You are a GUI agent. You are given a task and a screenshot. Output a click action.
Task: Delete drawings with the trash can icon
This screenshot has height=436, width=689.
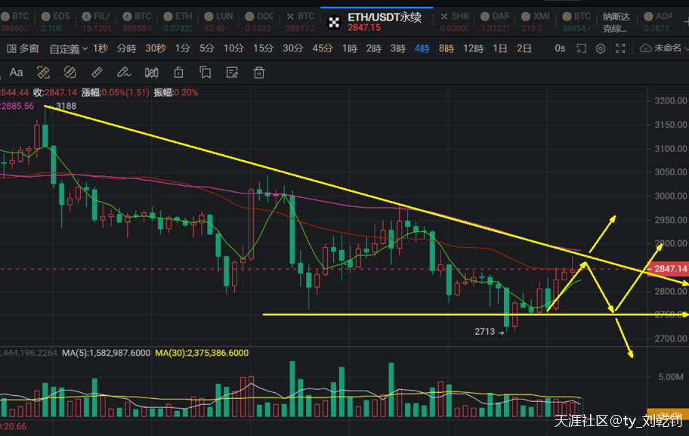click(x=259, y=73)
